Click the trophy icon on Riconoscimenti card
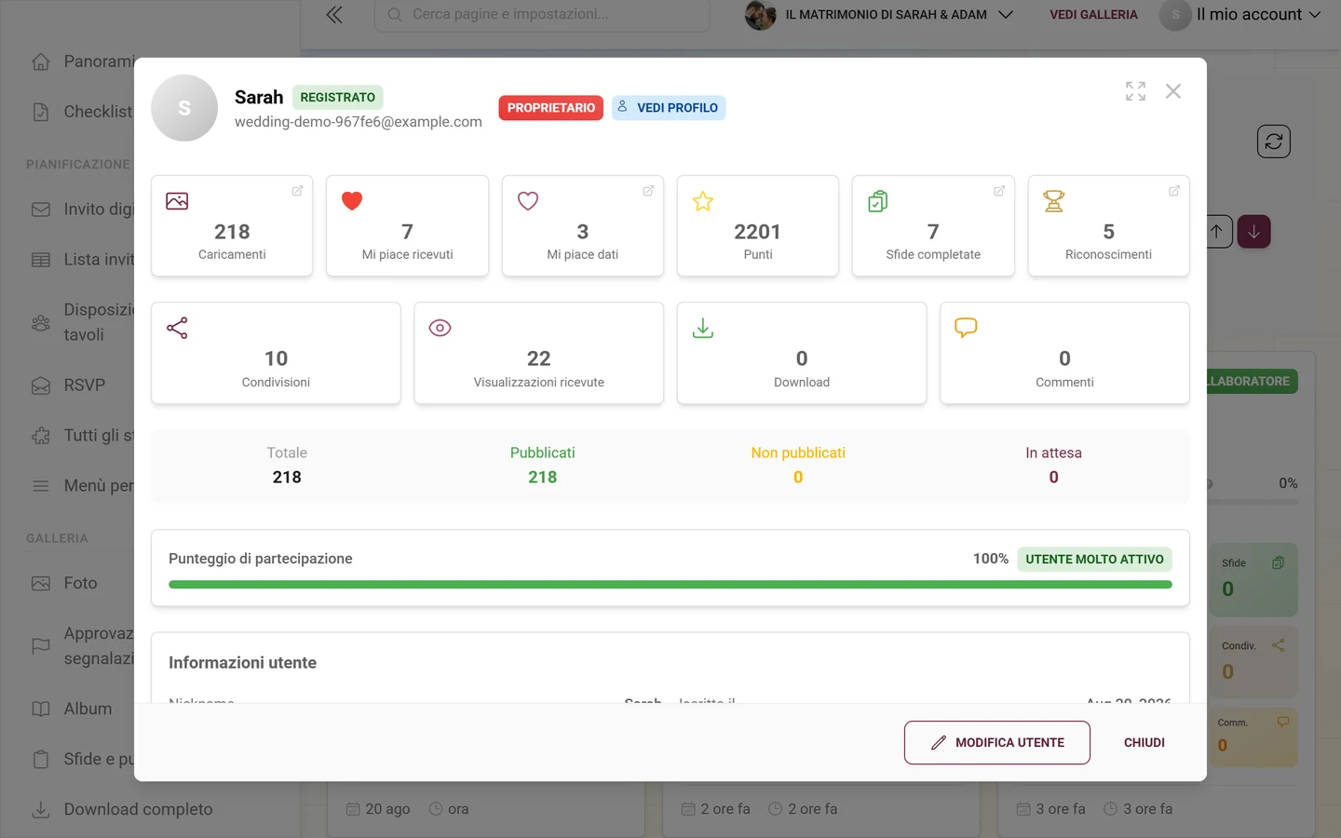The height and width of the screenshot is (838, 1341). (x=1054, y=201)
